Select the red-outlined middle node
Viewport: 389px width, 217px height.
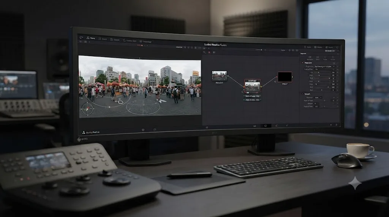[x=252, y=86]
